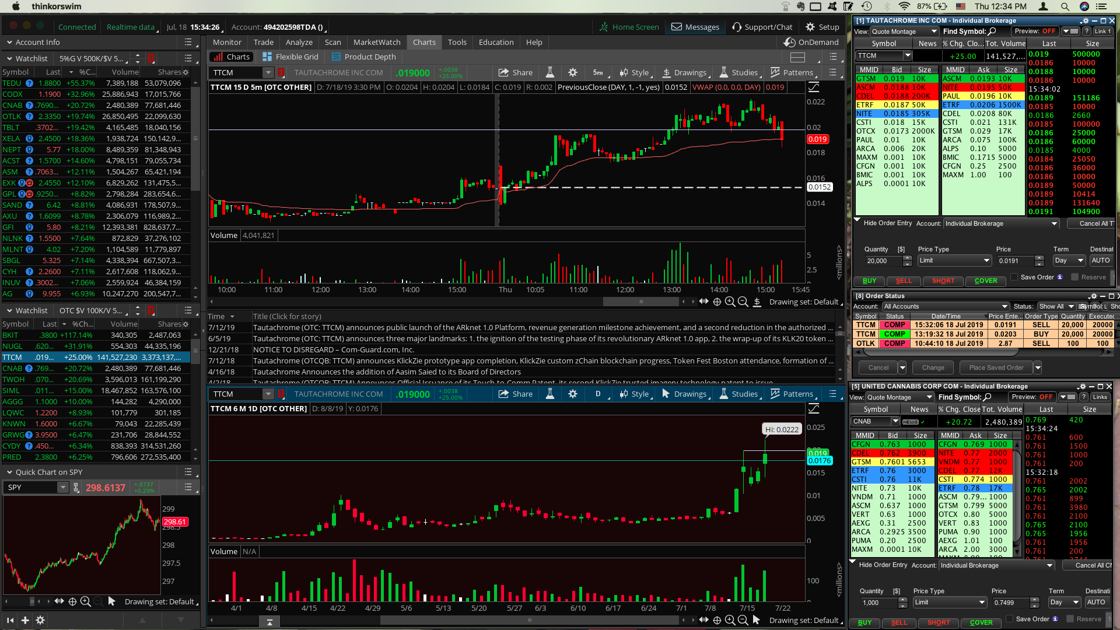Toggle Save Order checkbox in TTCM order entry
Image resolution: width=1120 pixels, height=630 pixels.
coord(1014,277)
